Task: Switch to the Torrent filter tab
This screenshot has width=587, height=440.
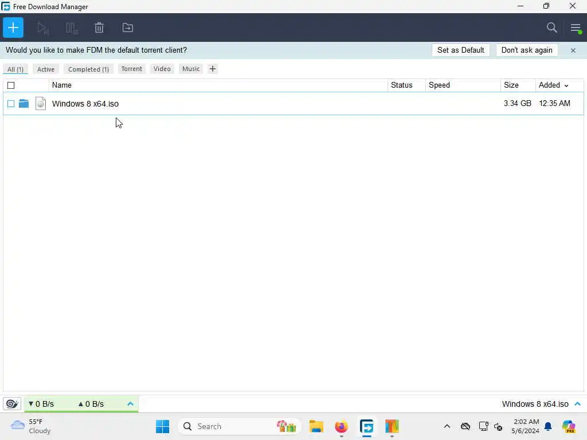Action: click(x=131, y=69)
